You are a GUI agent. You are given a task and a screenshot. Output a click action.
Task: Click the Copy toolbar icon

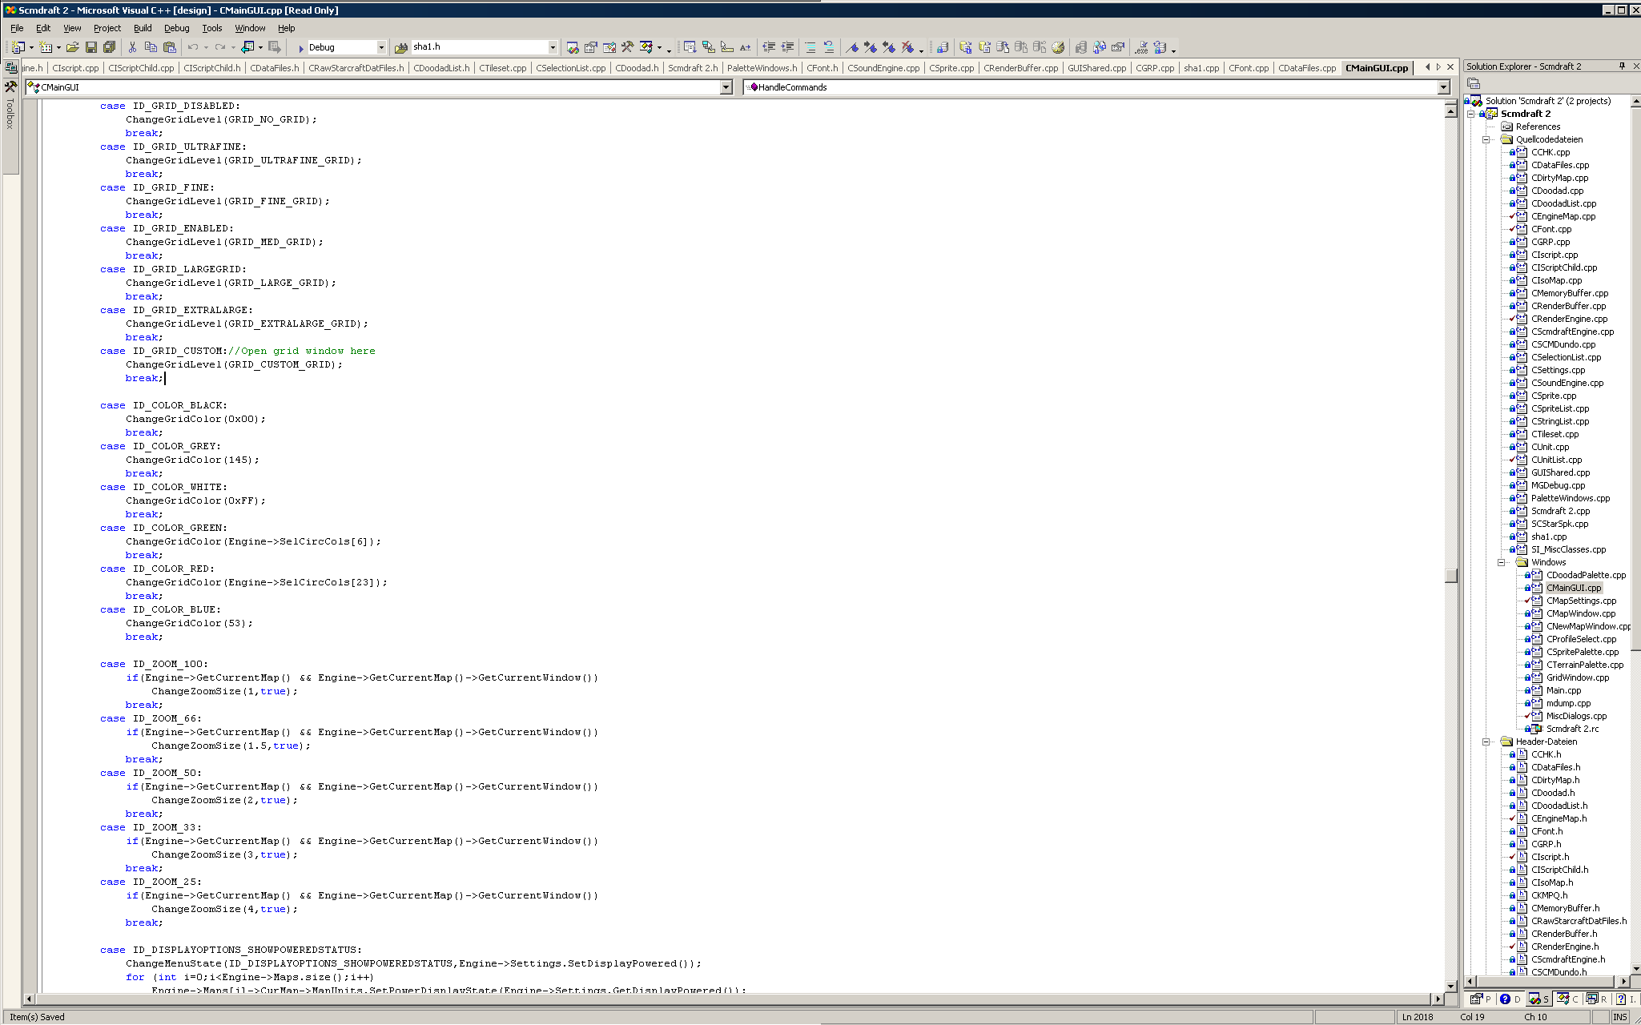point(151,47)
